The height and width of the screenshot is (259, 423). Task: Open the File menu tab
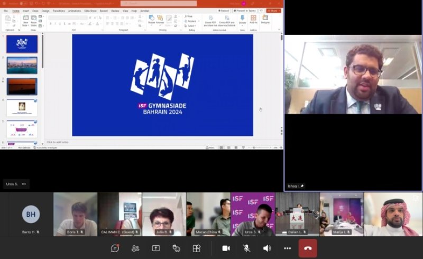coord(6,11)
